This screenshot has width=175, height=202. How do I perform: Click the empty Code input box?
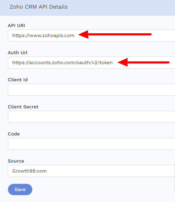click(x=91, y=144)
